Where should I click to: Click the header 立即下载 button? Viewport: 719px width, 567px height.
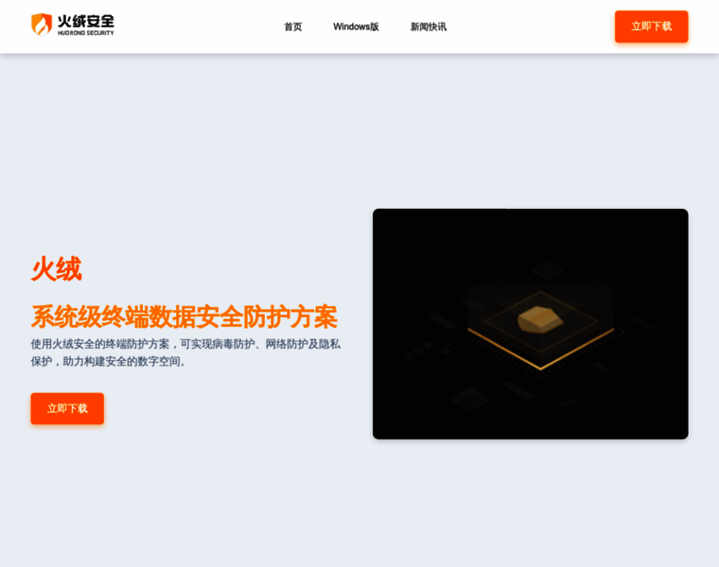click(651, 26)
